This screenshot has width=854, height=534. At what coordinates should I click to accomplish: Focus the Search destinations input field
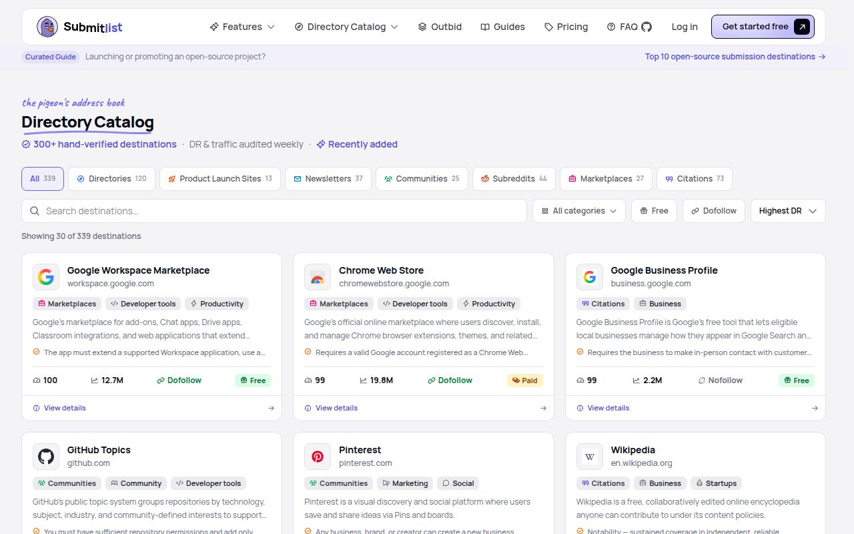[x=274, y=211]
